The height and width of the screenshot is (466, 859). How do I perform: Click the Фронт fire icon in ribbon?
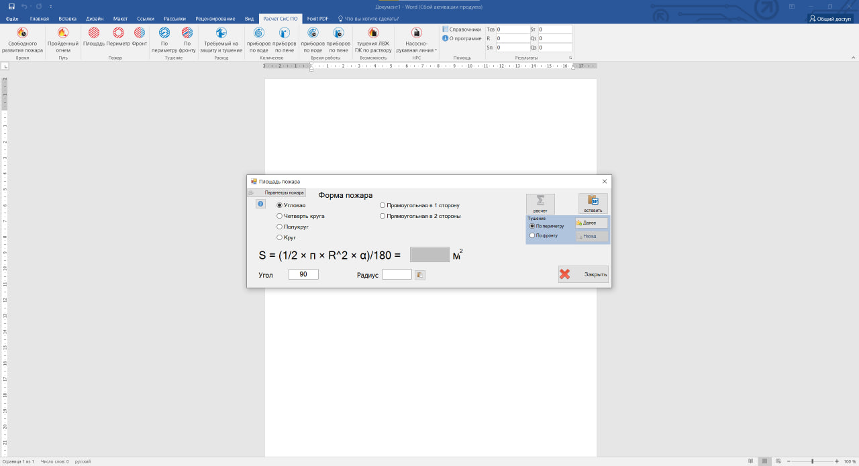[x=140, y=33]
